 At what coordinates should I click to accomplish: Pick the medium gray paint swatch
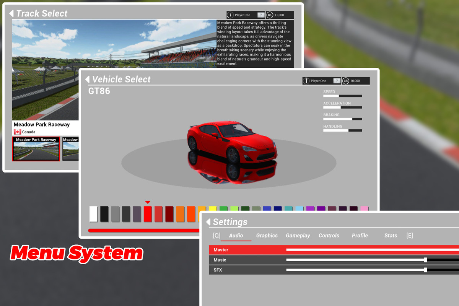coord(115,214)
